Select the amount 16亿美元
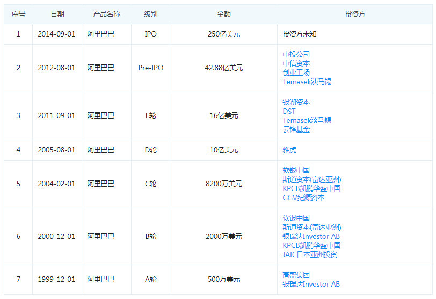Viewport: 436px width, 299px height. tap(224, 115)
